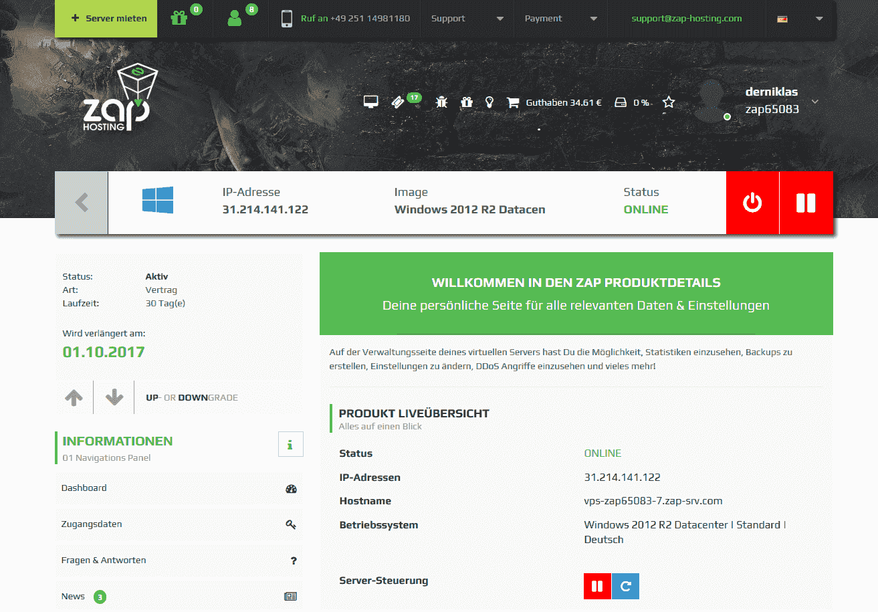
Task: Click the Zugangsdaten key icon
Action: coord(291,524)
